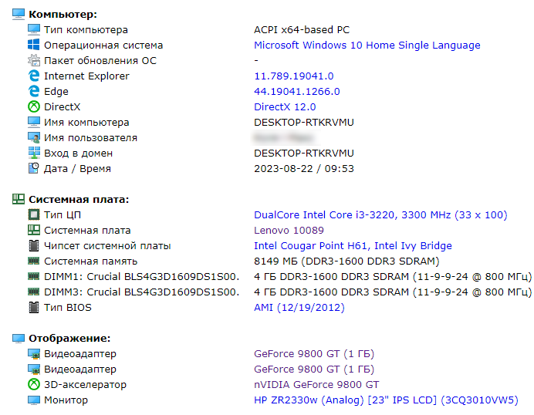534x415 pixels.
Task: Select the DIMM1: Crucial BLS4G3D1609DS1S00. label
Action: coord(142,276)
